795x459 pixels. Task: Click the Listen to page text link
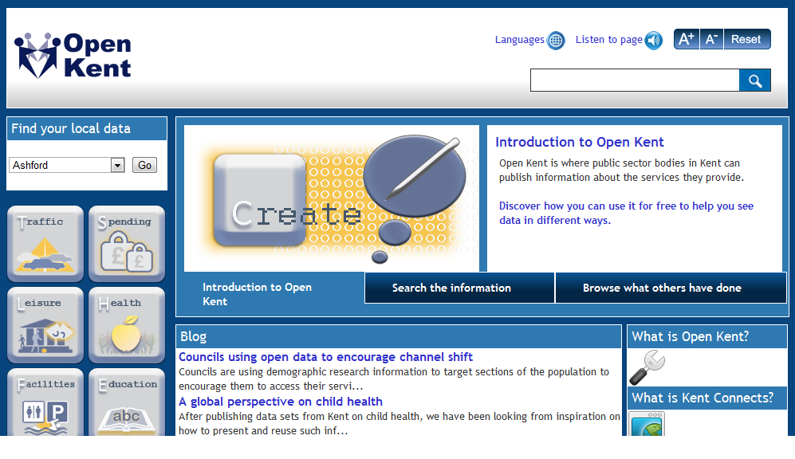pyautogui.click(x=609, y=40)
